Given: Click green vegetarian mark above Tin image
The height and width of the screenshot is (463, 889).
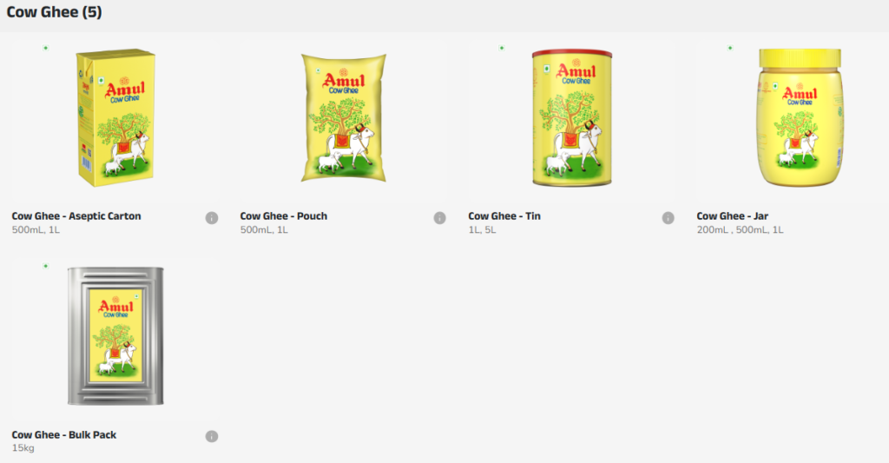Looking at the screenshot, I should tap(502, 49).
